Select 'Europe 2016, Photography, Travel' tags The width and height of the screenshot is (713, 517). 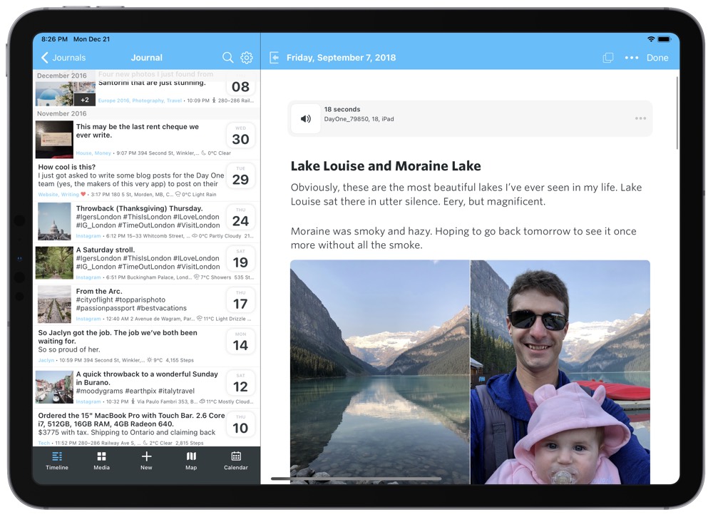(x=140, y=101)
